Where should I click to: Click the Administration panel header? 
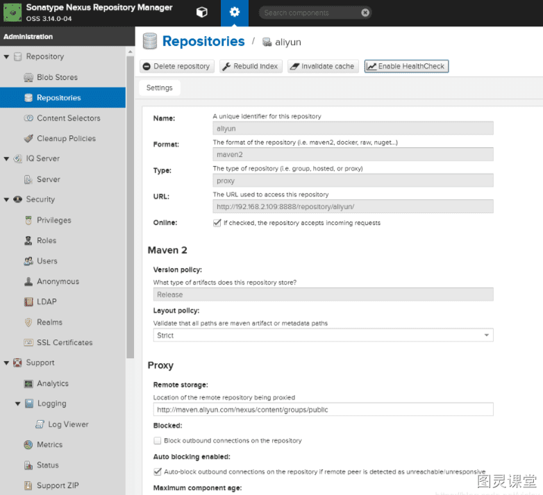pos(67,37)
